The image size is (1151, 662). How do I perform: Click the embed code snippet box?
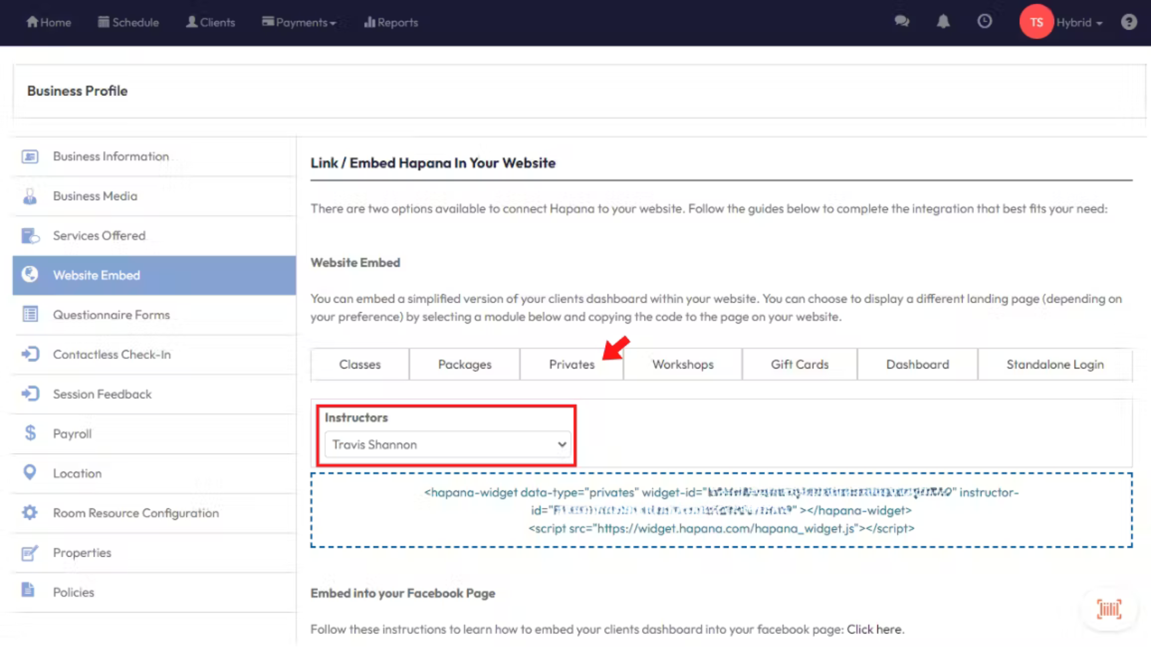721,510
